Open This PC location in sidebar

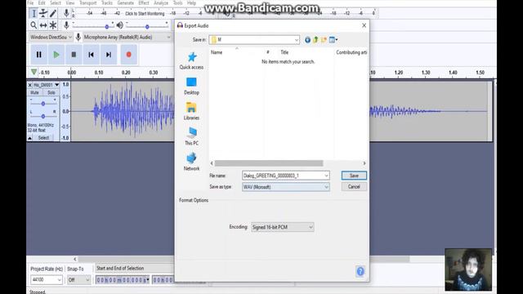tap(191, 136)
